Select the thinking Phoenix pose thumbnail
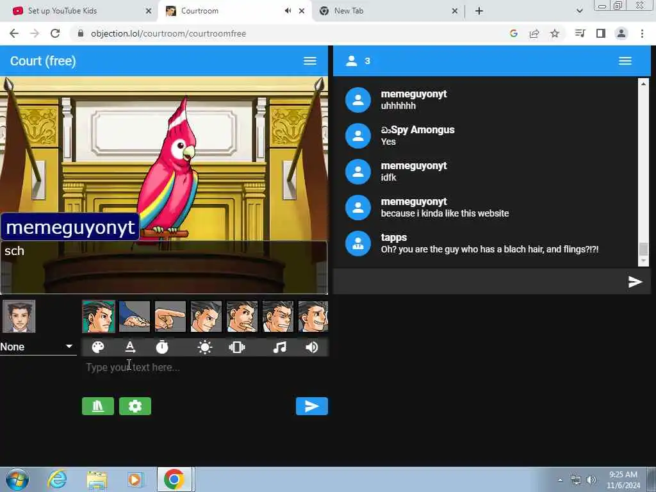 [x=242, y=316]
